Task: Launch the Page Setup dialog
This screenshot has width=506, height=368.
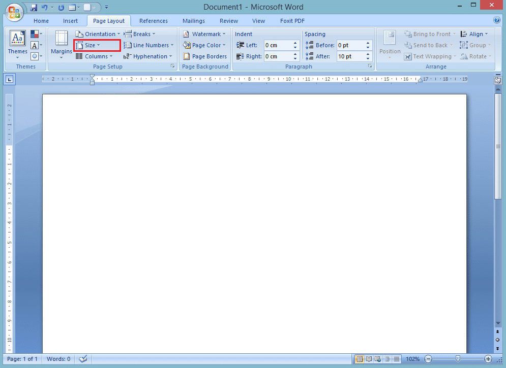Action: 173,66
